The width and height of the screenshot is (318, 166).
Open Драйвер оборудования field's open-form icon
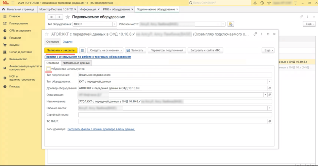pos(269,88)
